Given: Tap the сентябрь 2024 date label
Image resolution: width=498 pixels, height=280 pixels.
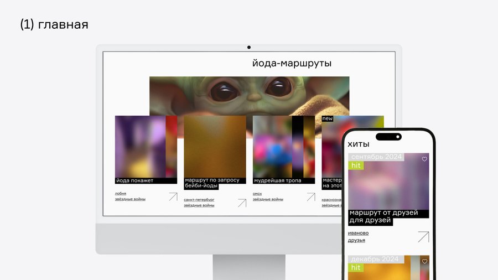Looking at the screenshot, I should click(376, 157).
